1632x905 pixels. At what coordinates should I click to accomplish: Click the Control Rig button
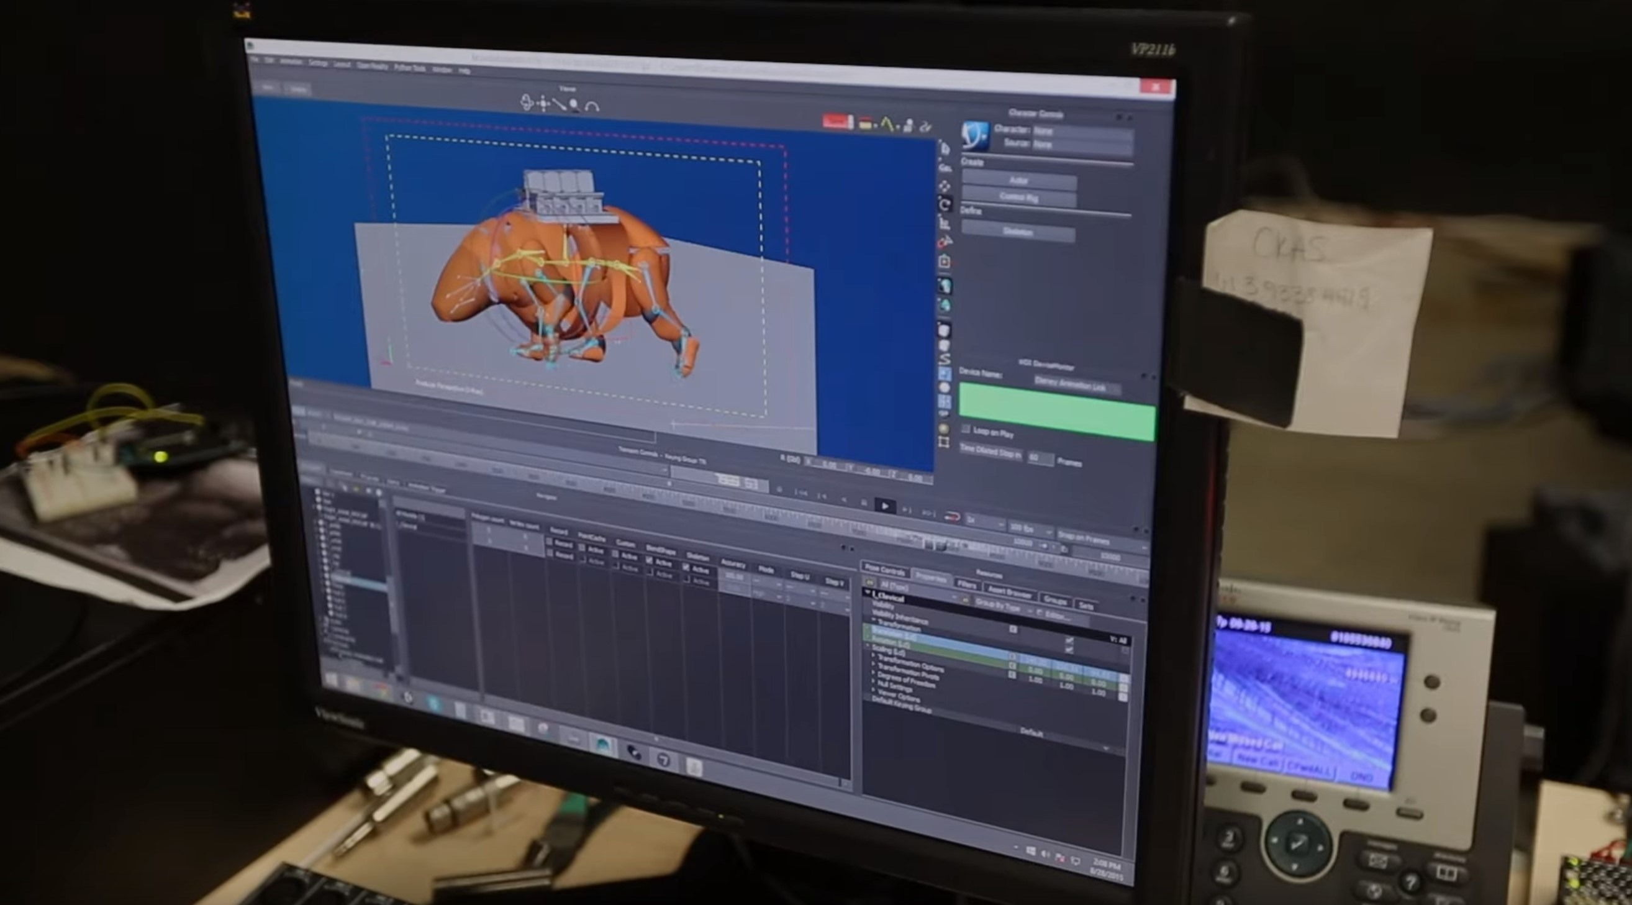point(1018,198)
